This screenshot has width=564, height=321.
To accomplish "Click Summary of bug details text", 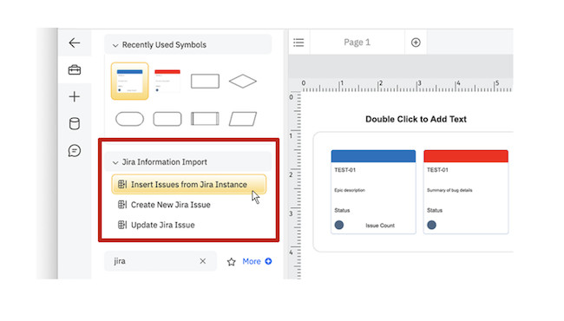I will pyautogui.click(x=449, y=190).
